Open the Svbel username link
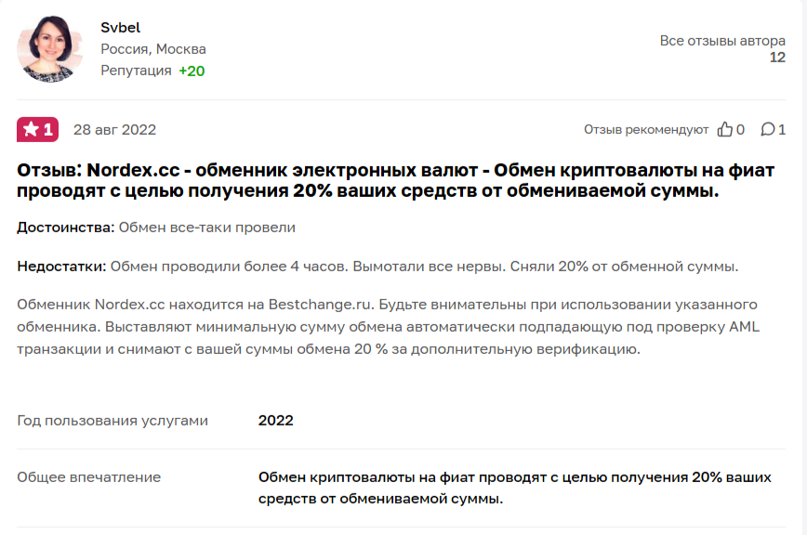The image size is (807, 535). click(121, 27)
